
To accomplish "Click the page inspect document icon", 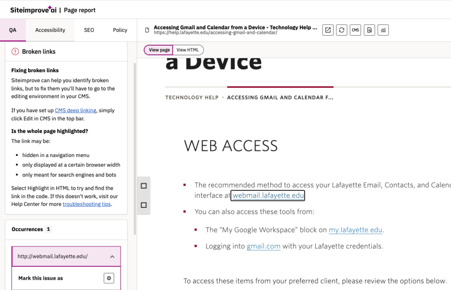I will tap(370, 30).
